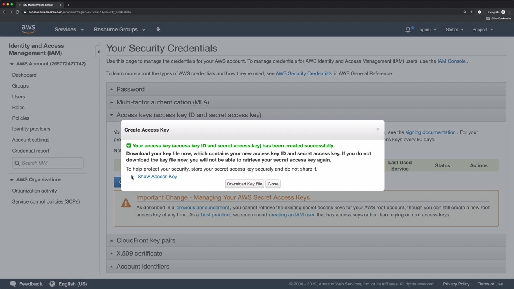514x289 pixels.
Task: Click the Download Key File button
Action: click(245, 184)
